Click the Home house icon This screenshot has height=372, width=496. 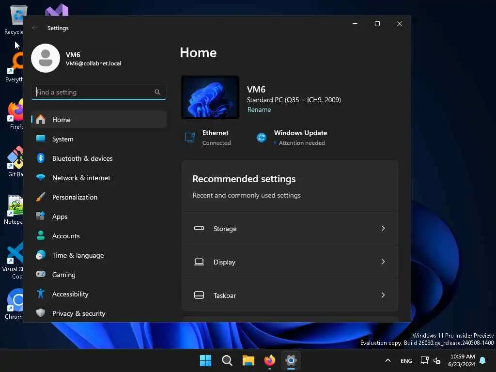click(41, 120)
